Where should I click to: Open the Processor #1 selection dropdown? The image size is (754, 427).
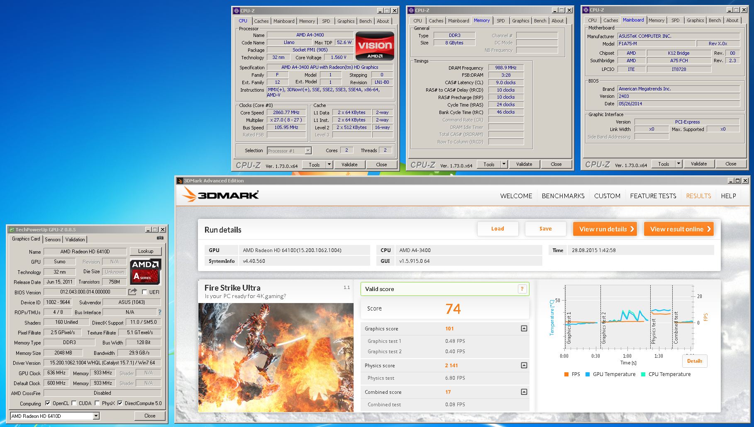pyautogui.click(x=308, y=151)
